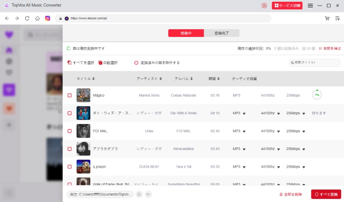Go forward with the forward arrow
The image size is (344, 202).
pyautogui.click(x=17, y=18)
